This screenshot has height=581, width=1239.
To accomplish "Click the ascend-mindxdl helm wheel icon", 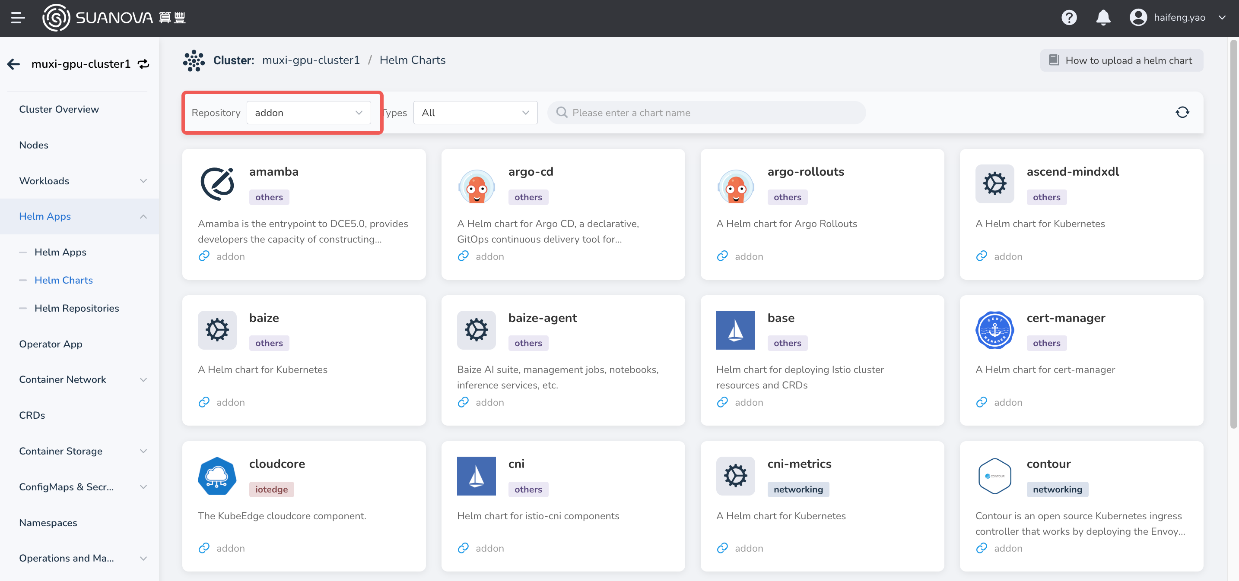I will [994, 183].
